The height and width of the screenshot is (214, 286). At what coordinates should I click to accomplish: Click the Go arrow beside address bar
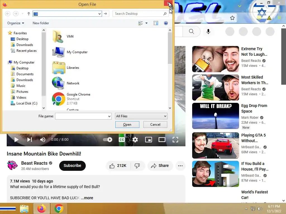click(105, 14)
